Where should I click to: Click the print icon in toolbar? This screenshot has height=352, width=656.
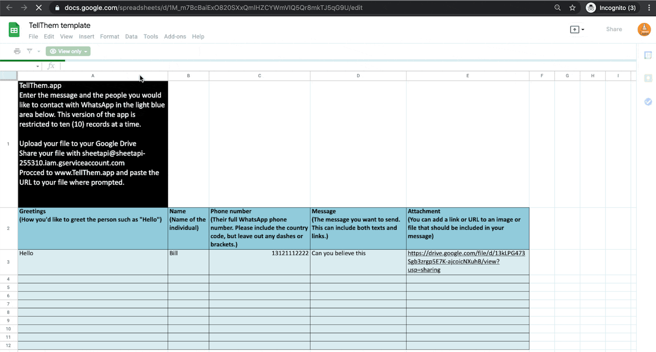click(17, 51)
